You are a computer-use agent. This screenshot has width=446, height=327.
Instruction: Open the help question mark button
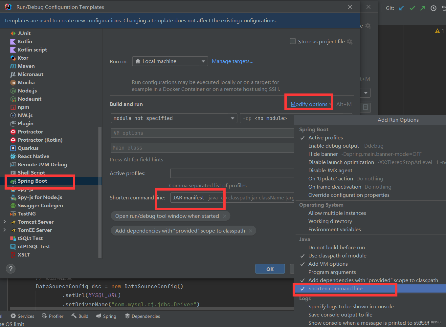pos(11,269)
